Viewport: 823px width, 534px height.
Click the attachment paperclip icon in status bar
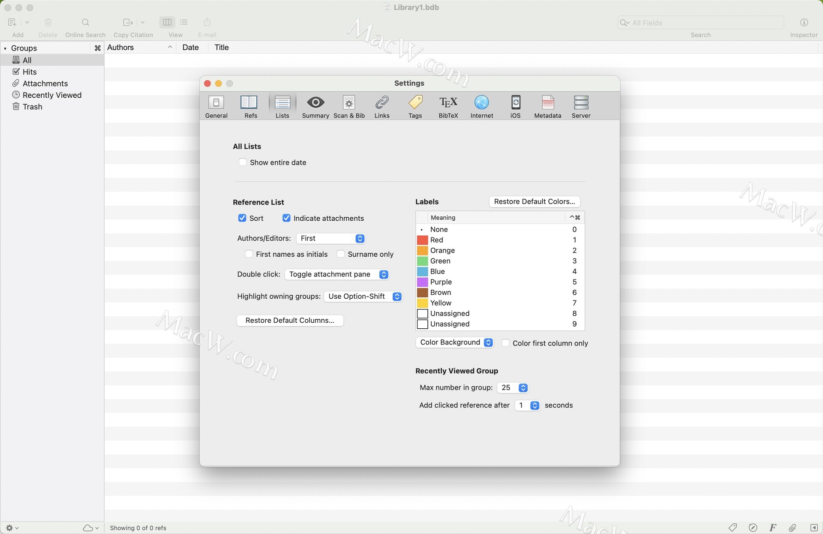pos(792,528)
